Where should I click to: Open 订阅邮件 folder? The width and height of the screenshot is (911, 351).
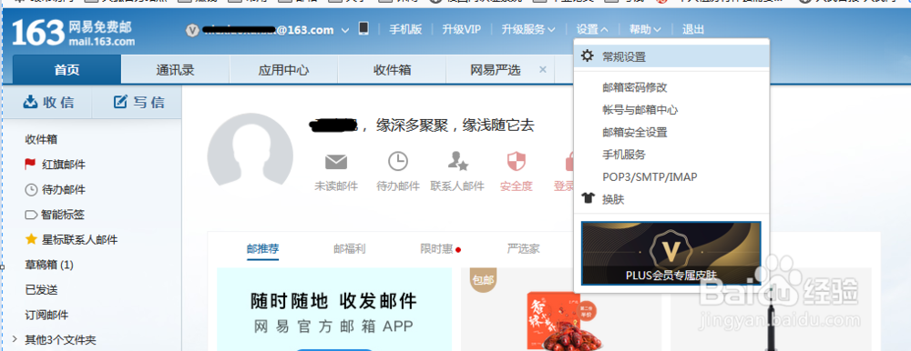[x=46, y=315]
